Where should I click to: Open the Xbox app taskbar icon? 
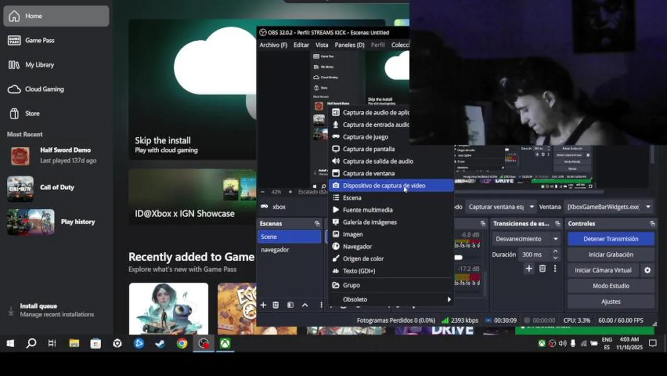pos(225,343)
